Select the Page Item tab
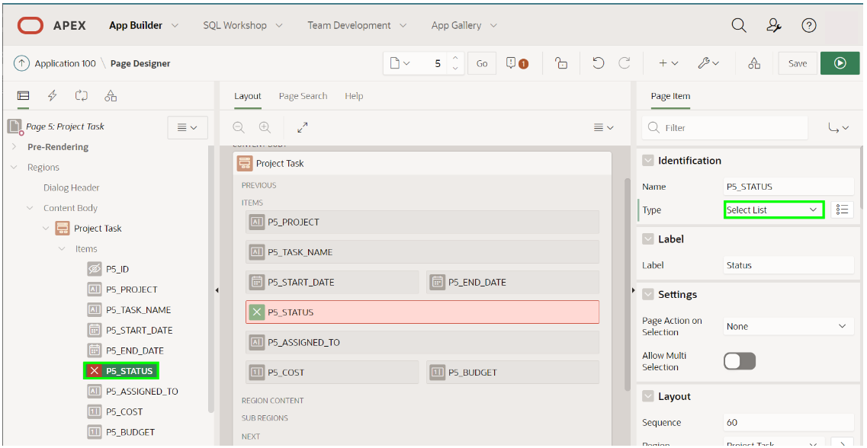Viewport: 867px width, 448px height. 670,96
